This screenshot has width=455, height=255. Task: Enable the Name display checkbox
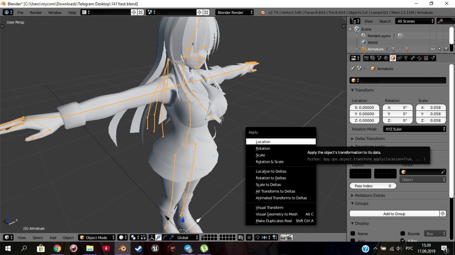[353, 234]
